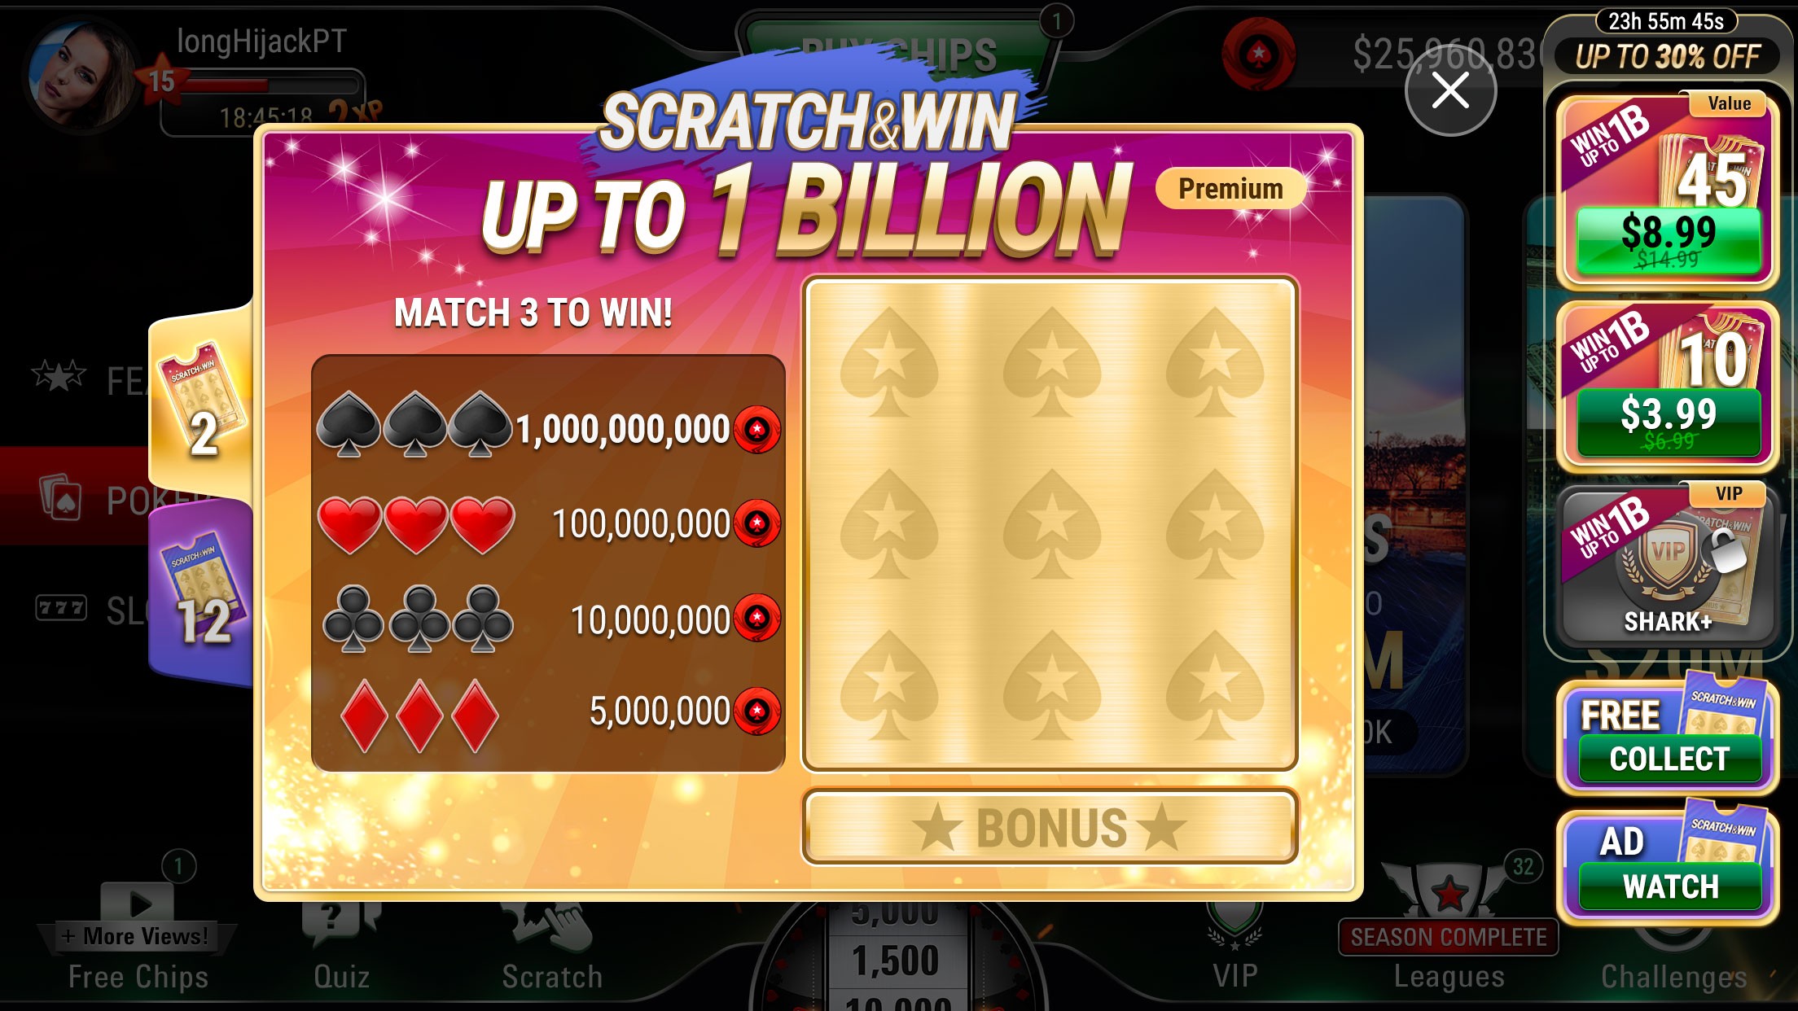Image resolution: width=1798 pixels, height=1011 pixels.
Task: Scratch the center spade on the card
Action: tap(1051, 523)
